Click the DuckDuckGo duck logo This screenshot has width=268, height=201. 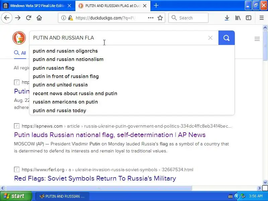click(x=19, y=38)
